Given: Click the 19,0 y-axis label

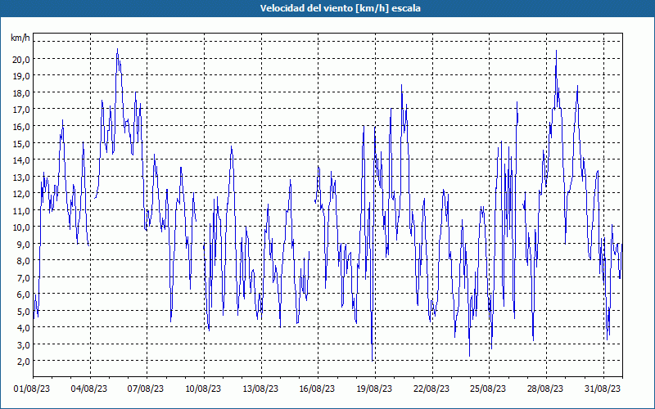Looking at the screenshot, I should click(x=21, y=76).
